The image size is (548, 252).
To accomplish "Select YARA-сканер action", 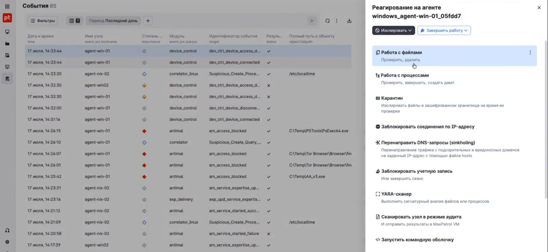I will click(x=454, y=198).
